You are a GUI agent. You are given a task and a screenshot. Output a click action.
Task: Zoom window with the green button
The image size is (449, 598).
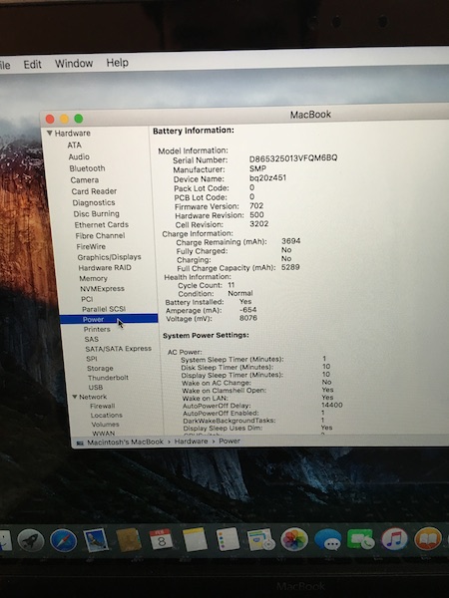[x=79, y=119]
